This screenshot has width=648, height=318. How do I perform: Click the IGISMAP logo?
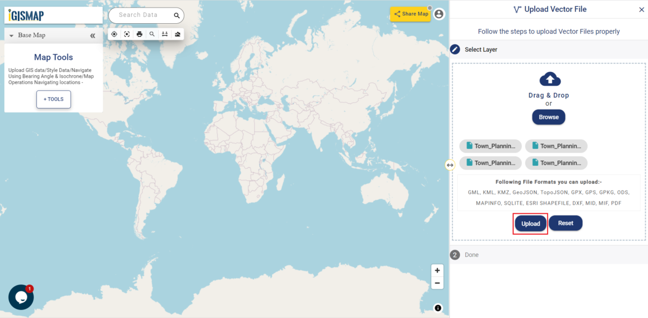point(24,14)
